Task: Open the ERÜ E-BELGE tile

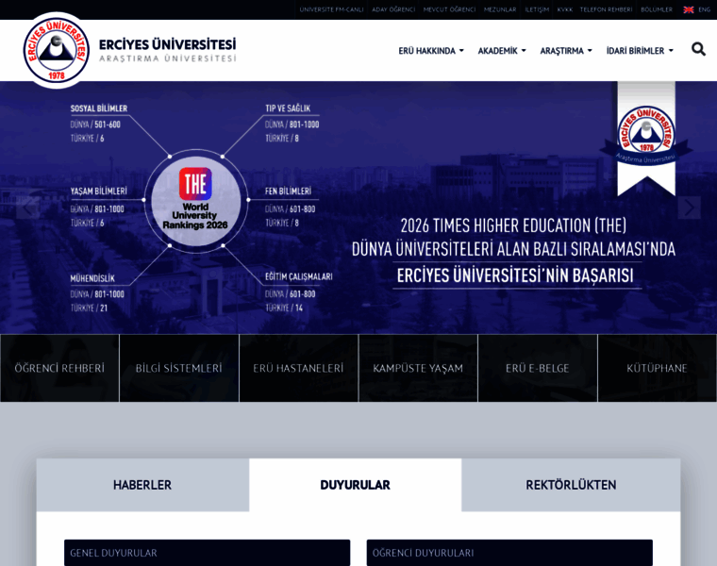Action: point(538,368)
